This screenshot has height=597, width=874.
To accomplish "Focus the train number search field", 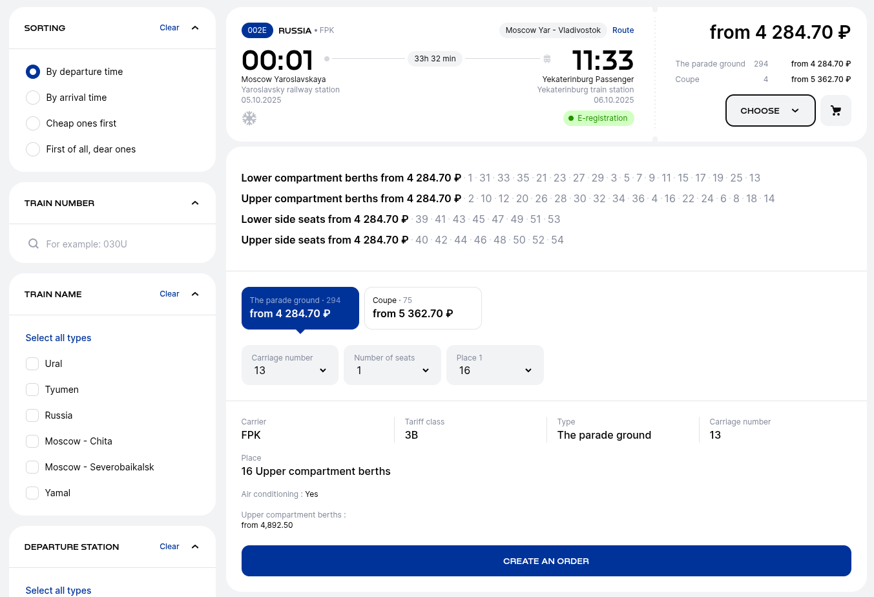I will tap(123, 244).
